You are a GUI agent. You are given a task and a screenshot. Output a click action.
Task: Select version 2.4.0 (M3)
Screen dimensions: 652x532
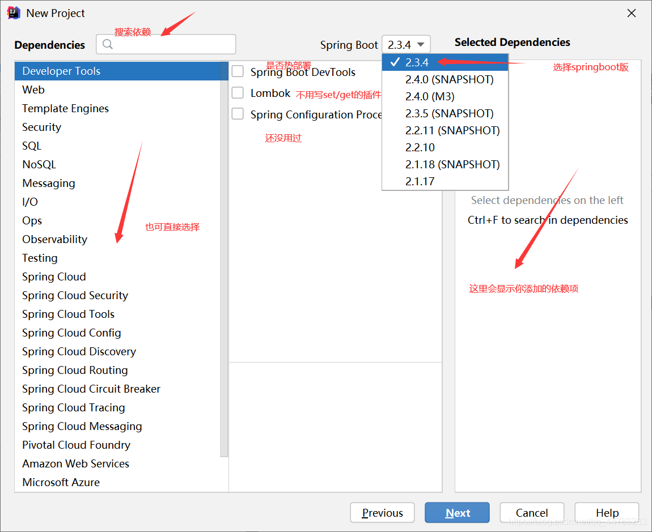point(445,96)
